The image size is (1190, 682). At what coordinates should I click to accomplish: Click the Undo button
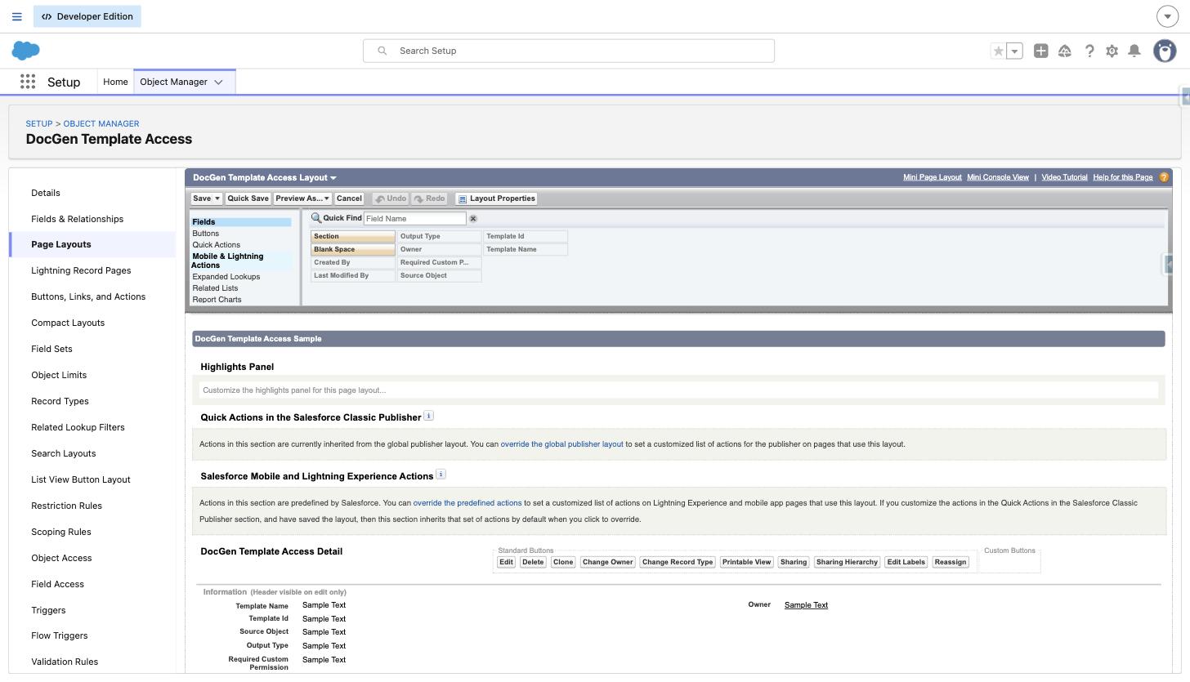391,198
